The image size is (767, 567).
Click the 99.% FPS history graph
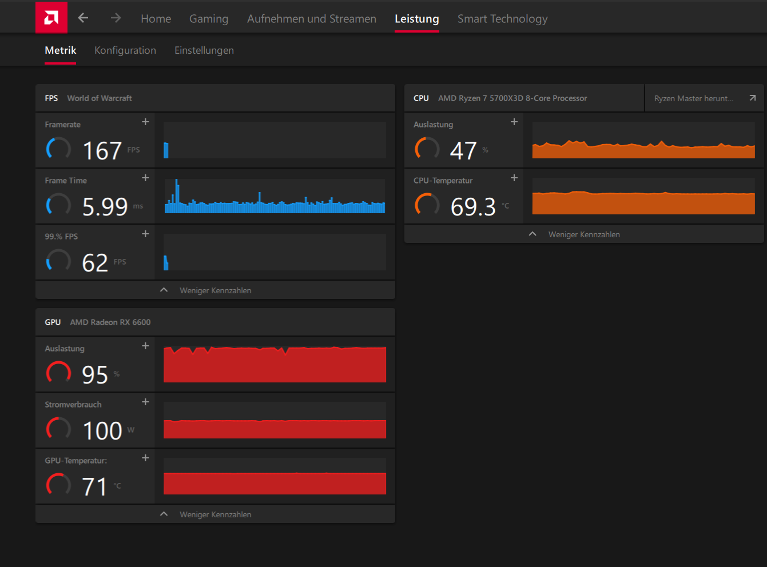tap(275, 252)
